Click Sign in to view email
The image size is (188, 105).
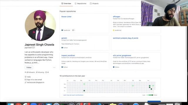point(34,80)
